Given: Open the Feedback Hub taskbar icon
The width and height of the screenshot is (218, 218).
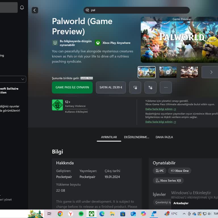Looking at the screenshot, I should click(154, 214).
